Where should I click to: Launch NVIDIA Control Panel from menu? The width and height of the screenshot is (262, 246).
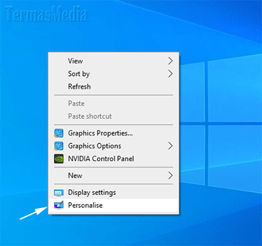(113, 159)
